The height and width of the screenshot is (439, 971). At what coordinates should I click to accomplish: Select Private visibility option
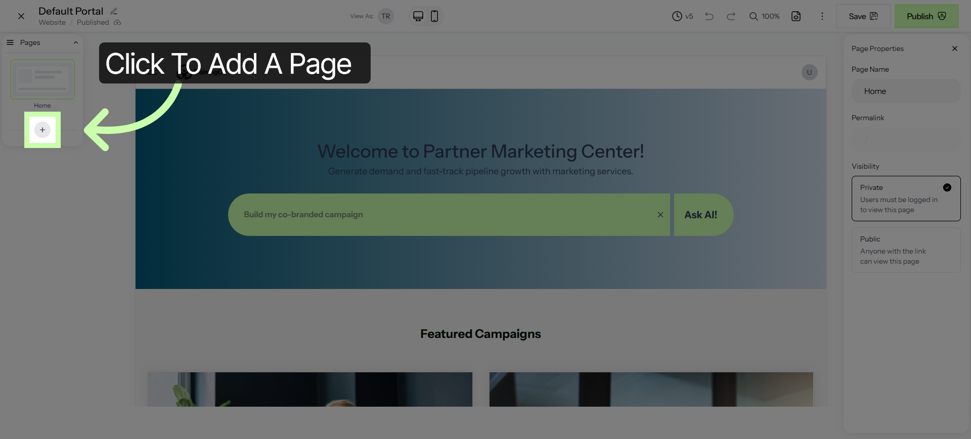tap(906, 199)
